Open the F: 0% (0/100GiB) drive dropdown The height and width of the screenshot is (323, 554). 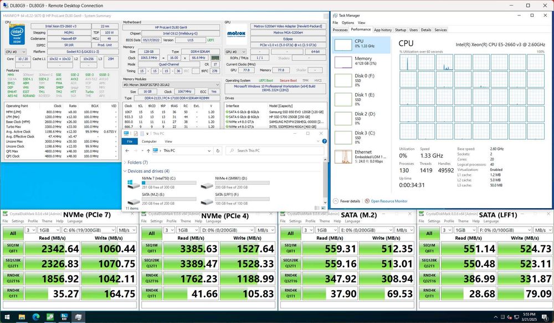coord(505,230)
